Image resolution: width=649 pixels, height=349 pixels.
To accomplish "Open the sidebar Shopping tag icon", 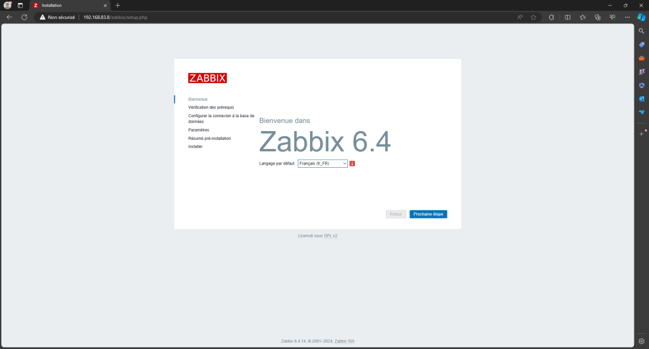I will (x=641, y=44).
